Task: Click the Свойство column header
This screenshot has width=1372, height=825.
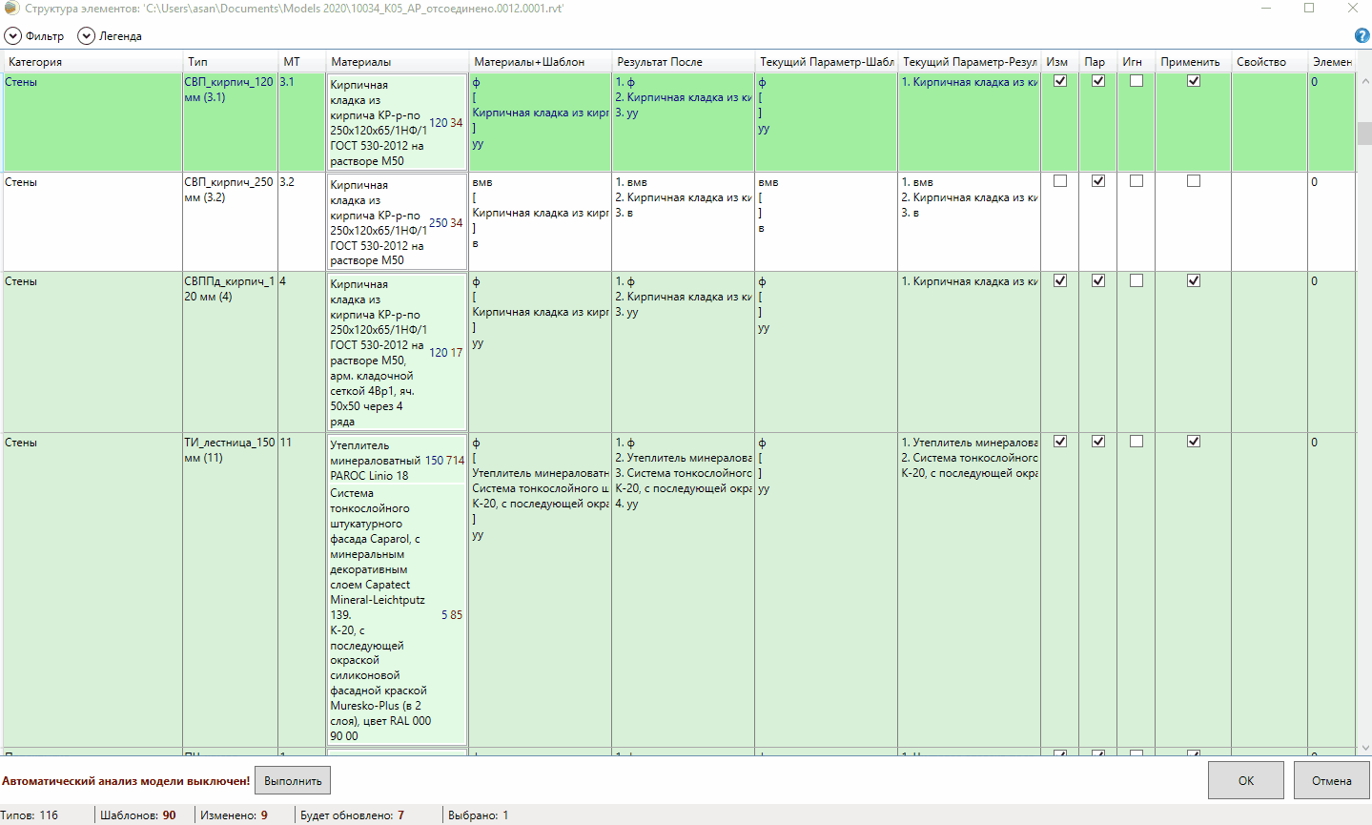Action: pyautogui.click(x=1270, y=62)
